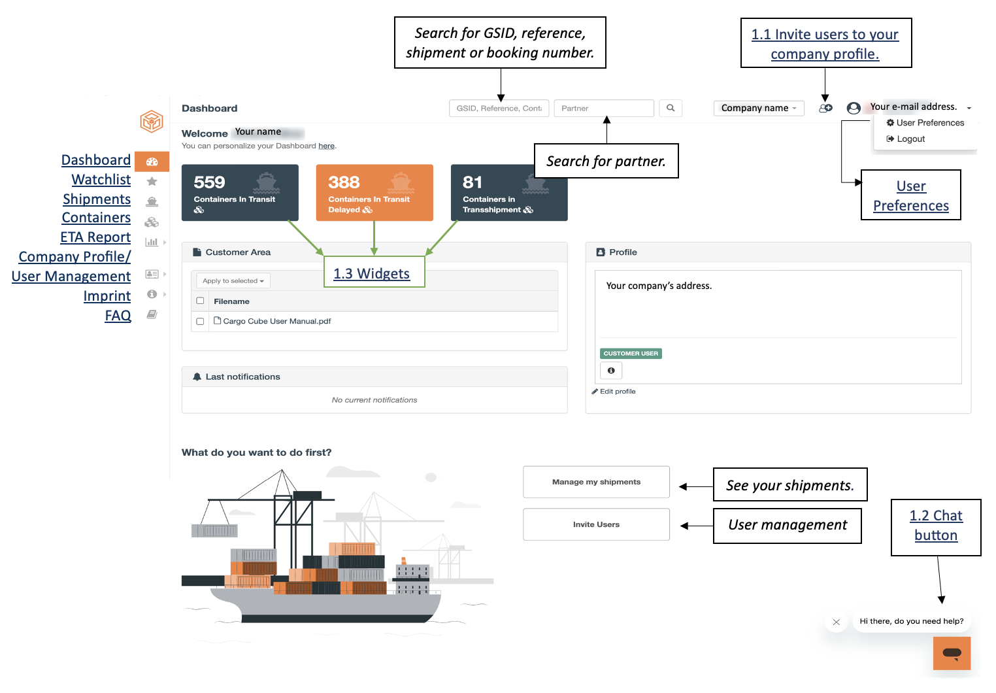The height and width of the screenshot is (693, 996).
Task: Click the Edit profile link
Action: pyautogui.click(x=614, y=392)
